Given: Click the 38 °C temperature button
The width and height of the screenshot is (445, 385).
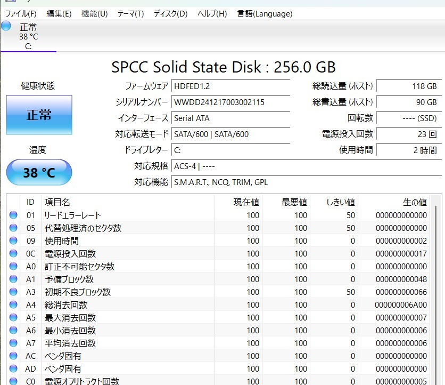Looking at the screenshot, I should pos(39,173).
